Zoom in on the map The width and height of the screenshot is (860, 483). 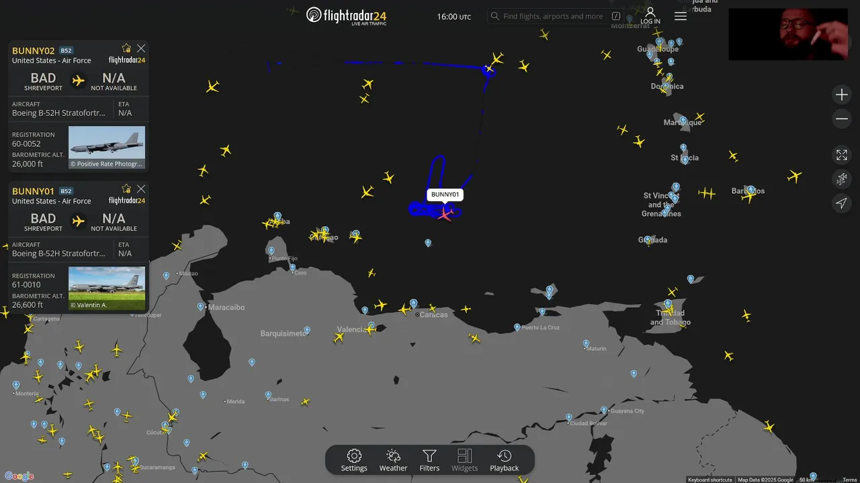click(842, 95)
